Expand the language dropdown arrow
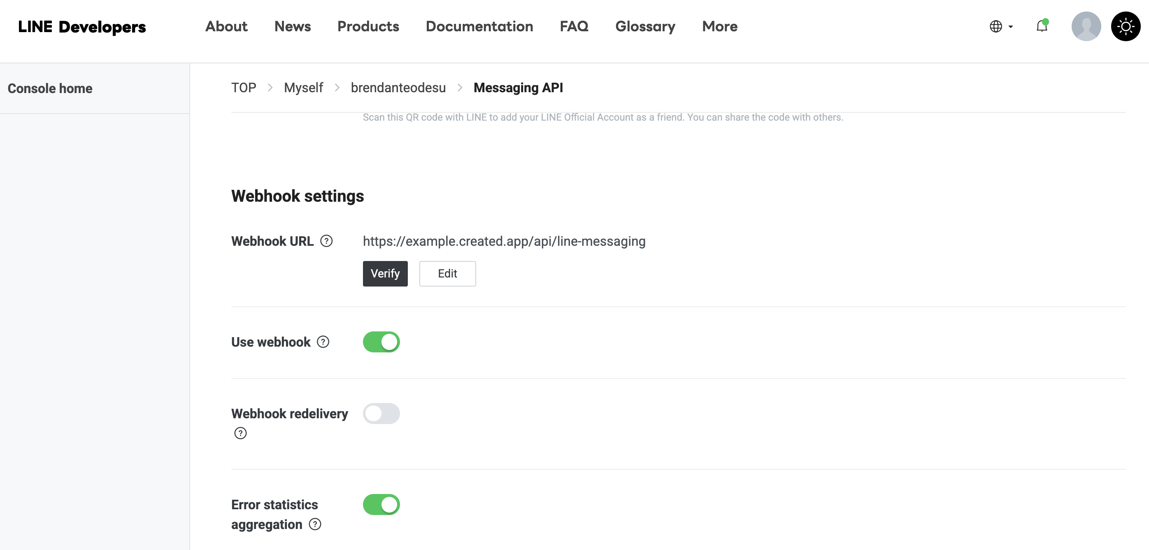Image resolution: width=1149 pixels, height=550 pixels. [x=1011, y=27]
